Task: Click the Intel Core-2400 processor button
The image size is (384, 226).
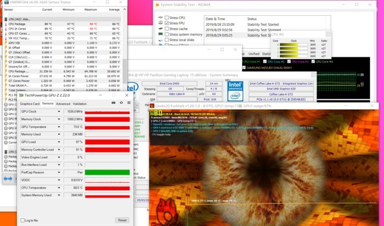Action: click(x=170, y=83)
